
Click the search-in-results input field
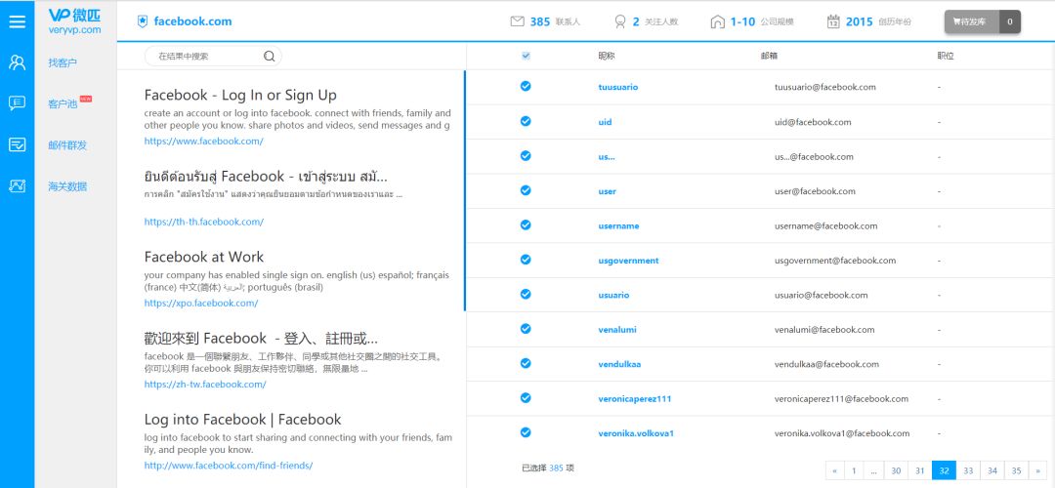[213, 57]
